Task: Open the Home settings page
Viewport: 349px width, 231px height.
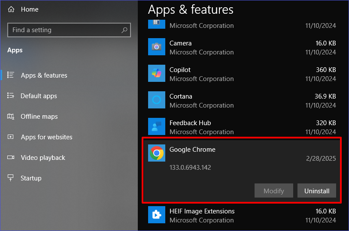Action: (30, 9)
